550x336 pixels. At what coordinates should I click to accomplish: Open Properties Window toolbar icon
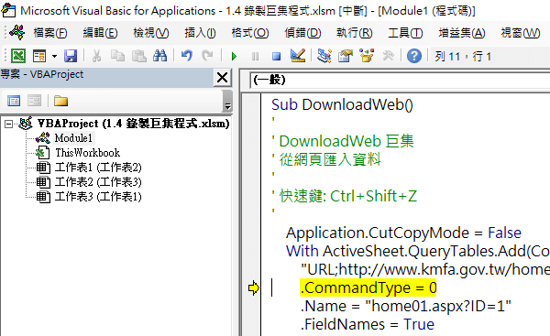[x=346, y=56]
